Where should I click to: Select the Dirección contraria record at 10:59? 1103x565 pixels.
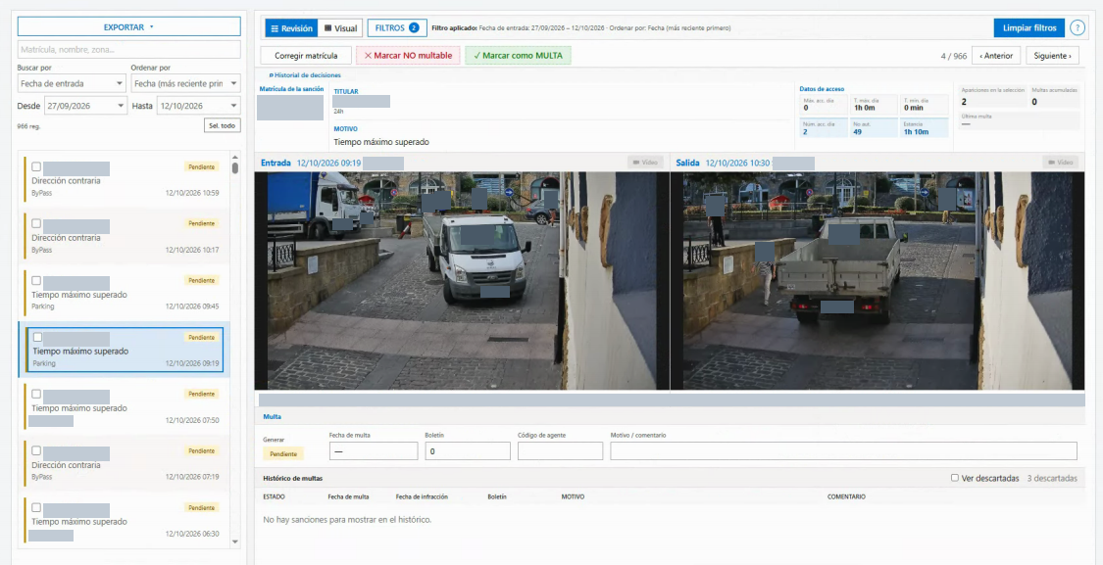(x=125, y=179)
